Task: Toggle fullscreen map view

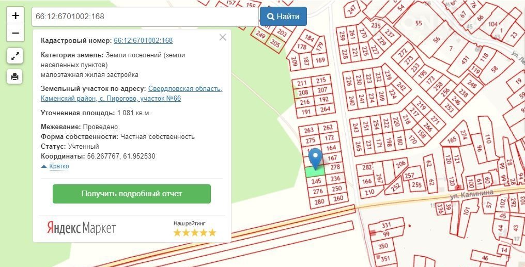Action: pos(15,56)
